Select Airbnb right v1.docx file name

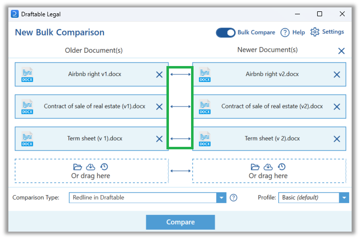pos(95,74)
